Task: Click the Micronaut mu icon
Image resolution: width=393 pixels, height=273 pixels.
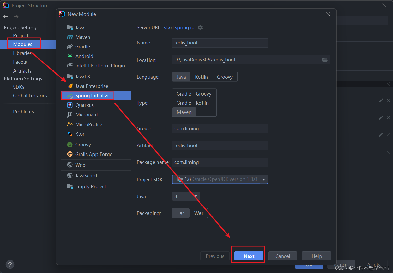Action: (x=70, y=115)
